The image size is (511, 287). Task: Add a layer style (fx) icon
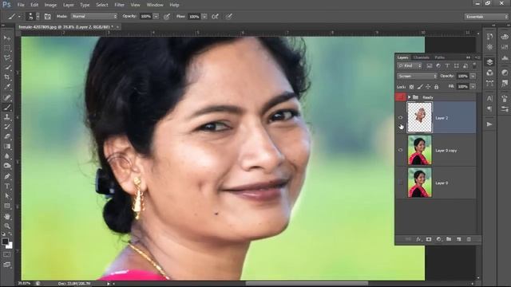[418, 239]
